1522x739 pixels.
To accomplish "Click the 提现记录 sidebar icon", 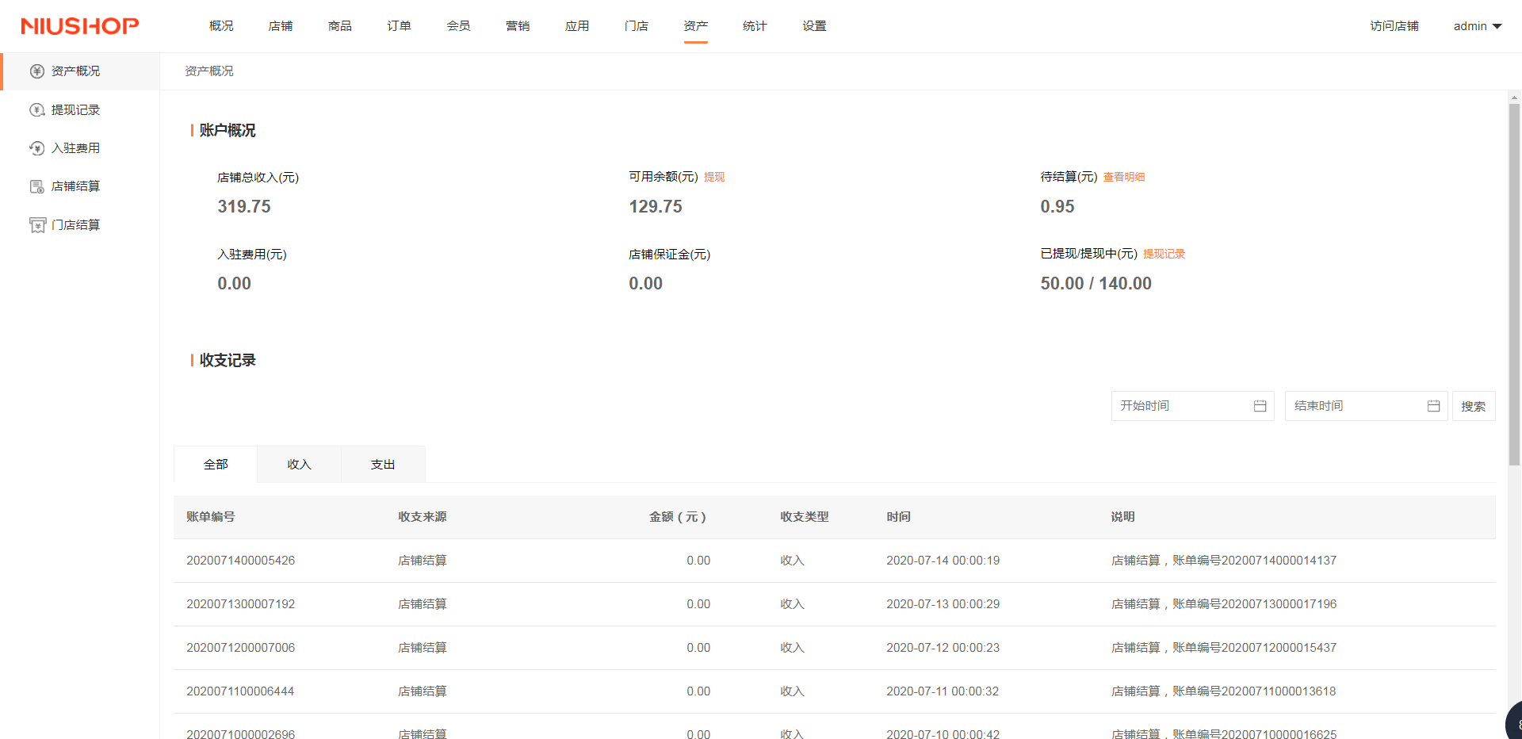I will coord(37,110).
